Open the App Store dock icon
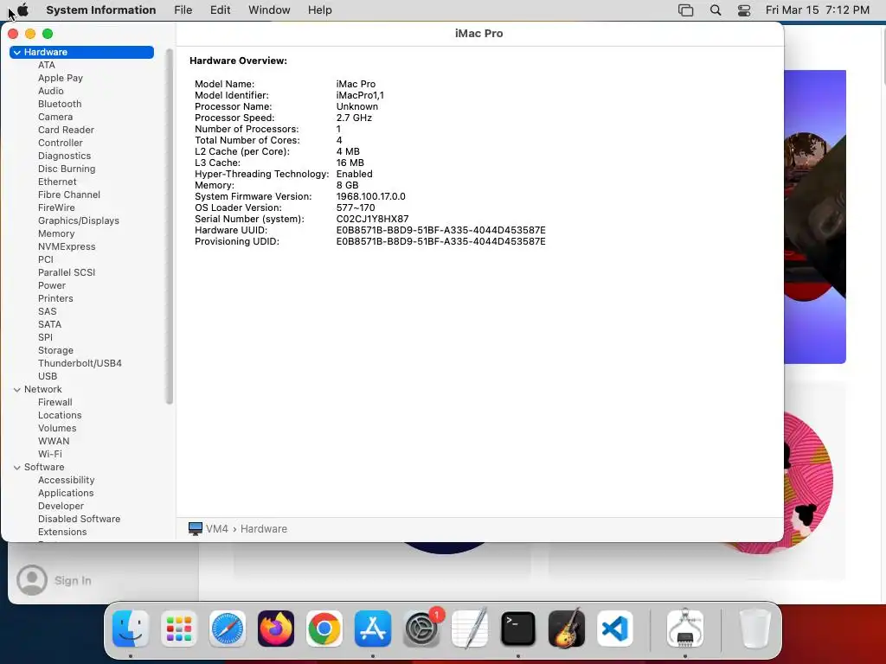 pos(373,629)
